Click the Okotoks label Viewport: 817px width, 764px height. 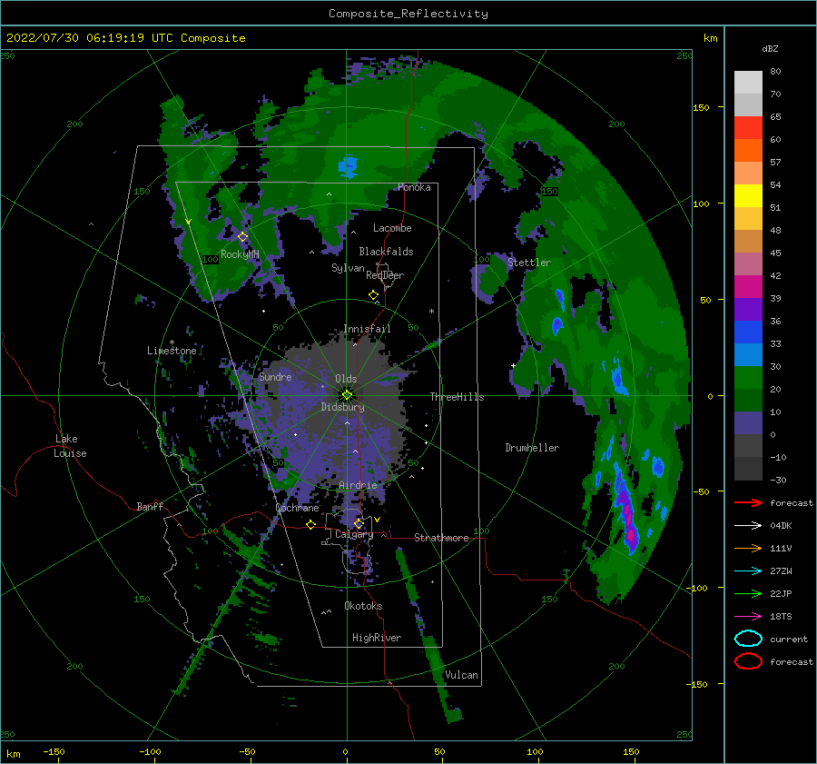363,606
